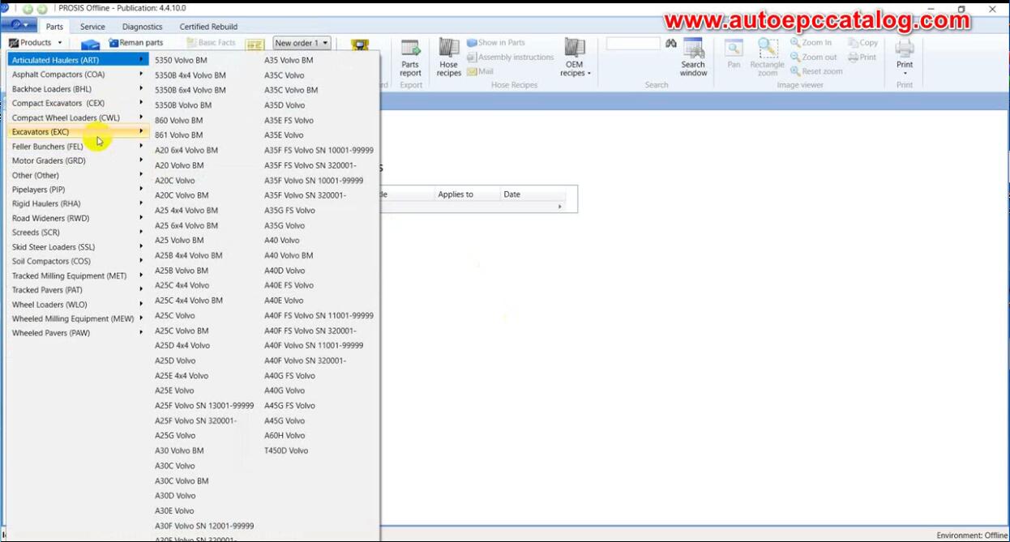
Task: Select model A20C Volvo BM
Action: [x=182, y=195]
